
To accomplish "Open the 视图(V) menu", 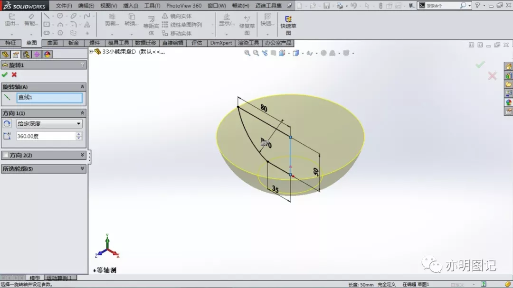I will point(109,6).
